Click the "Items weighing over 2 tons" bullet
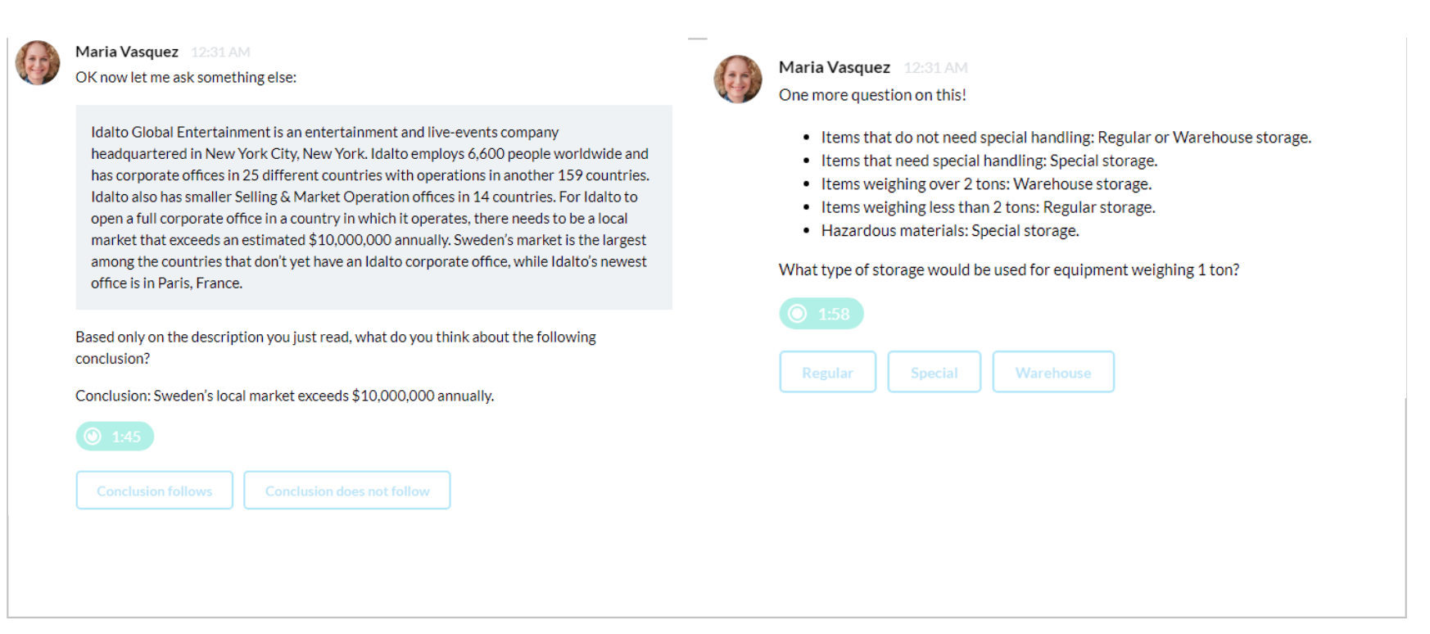 pos(986,184)
